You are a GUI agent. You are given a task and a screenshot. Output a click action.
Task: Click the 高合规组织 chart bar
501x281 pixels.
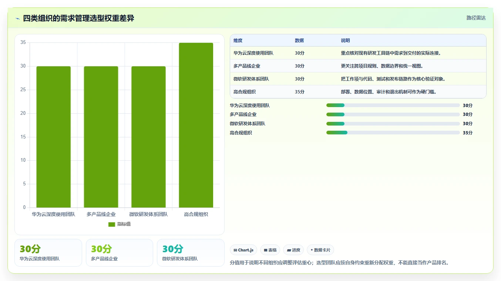click(196, 125)
